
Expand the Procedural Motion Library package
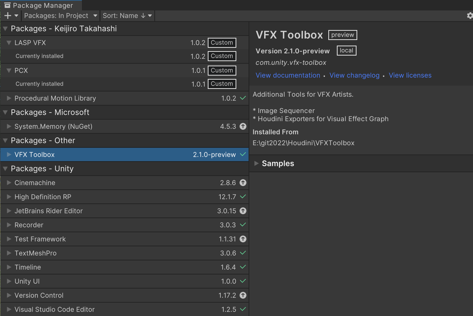click(x=9, y=99)
